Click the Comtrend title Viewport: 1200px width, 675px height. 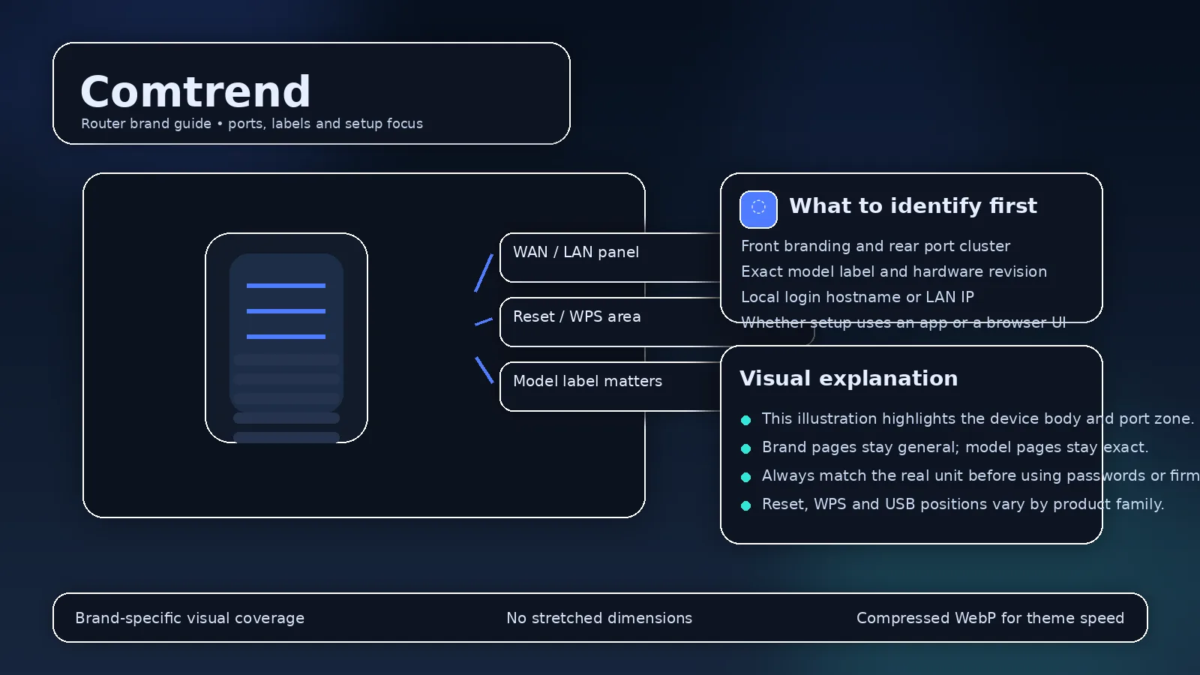click(x=196, y=91)
